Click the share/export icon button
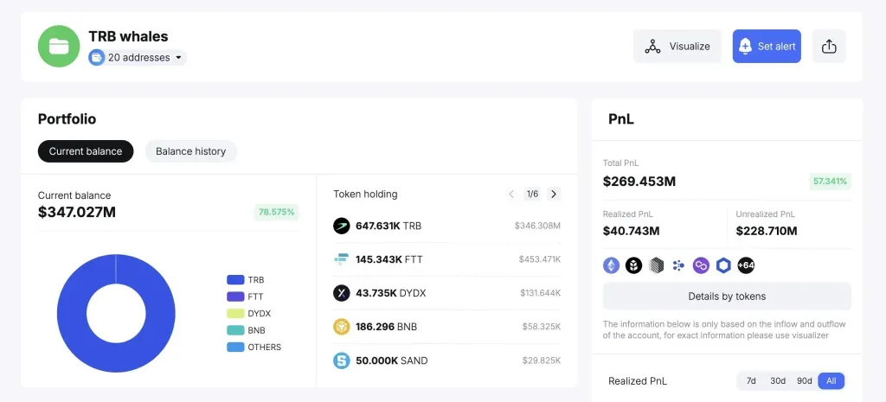The height and width of the screenshot is (402, 886). [829, 47]
